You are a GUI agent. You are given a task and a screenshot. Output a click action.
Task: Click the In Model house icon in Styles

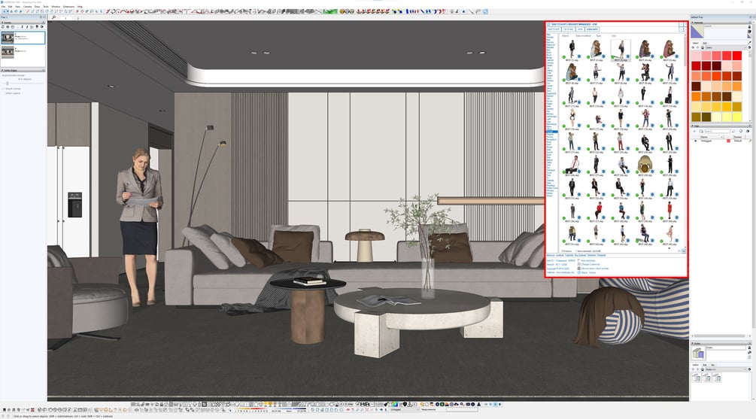703,369
